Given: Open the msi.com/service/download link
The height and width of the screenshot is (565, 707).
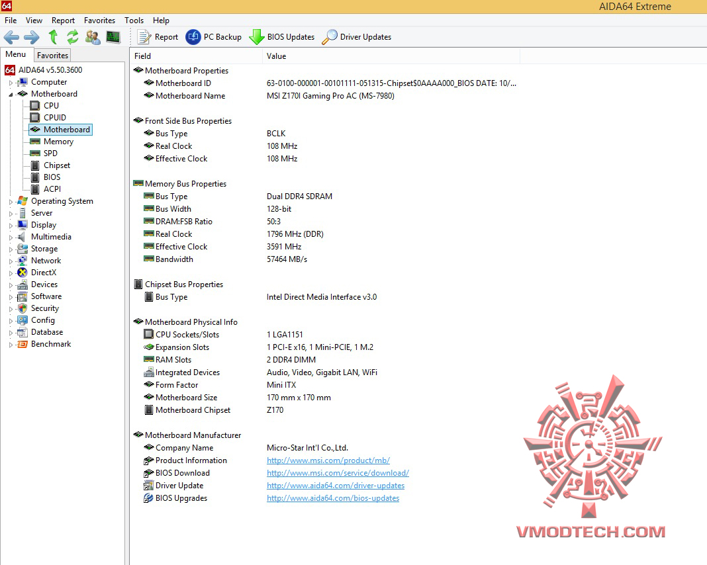Looking at the screenshot, I should coord(338,473).
